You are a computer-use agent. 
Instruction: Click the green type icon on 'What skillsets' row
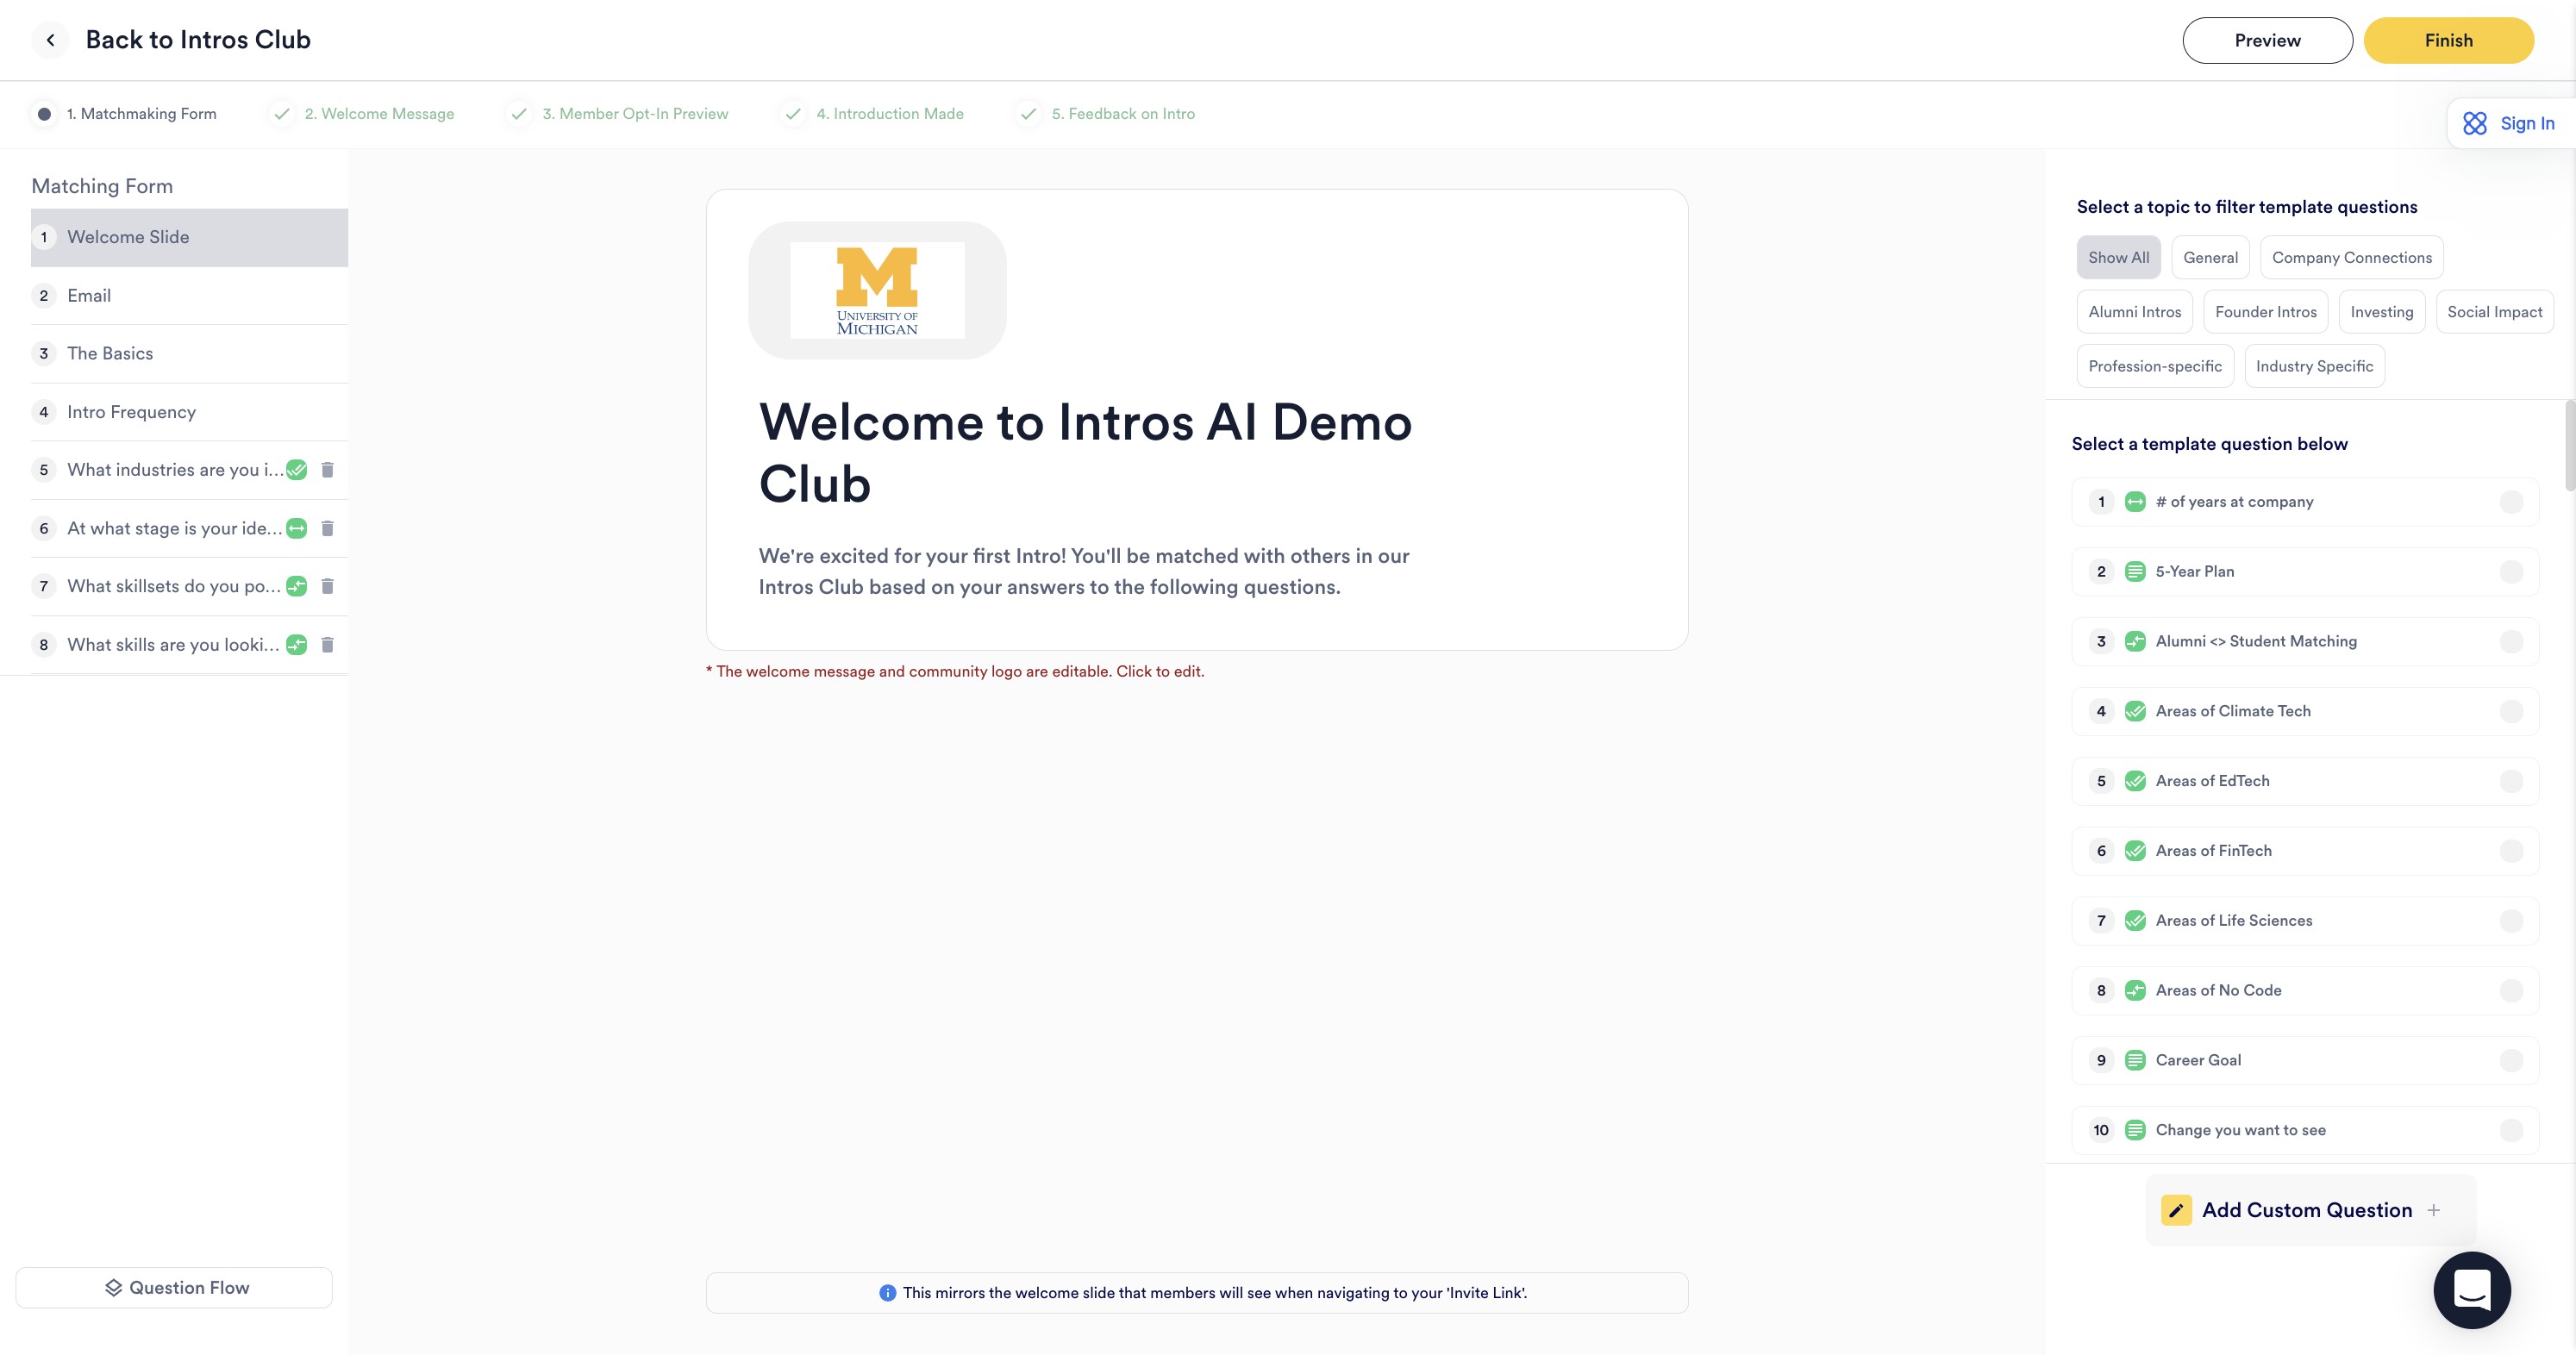click(297, 586)
